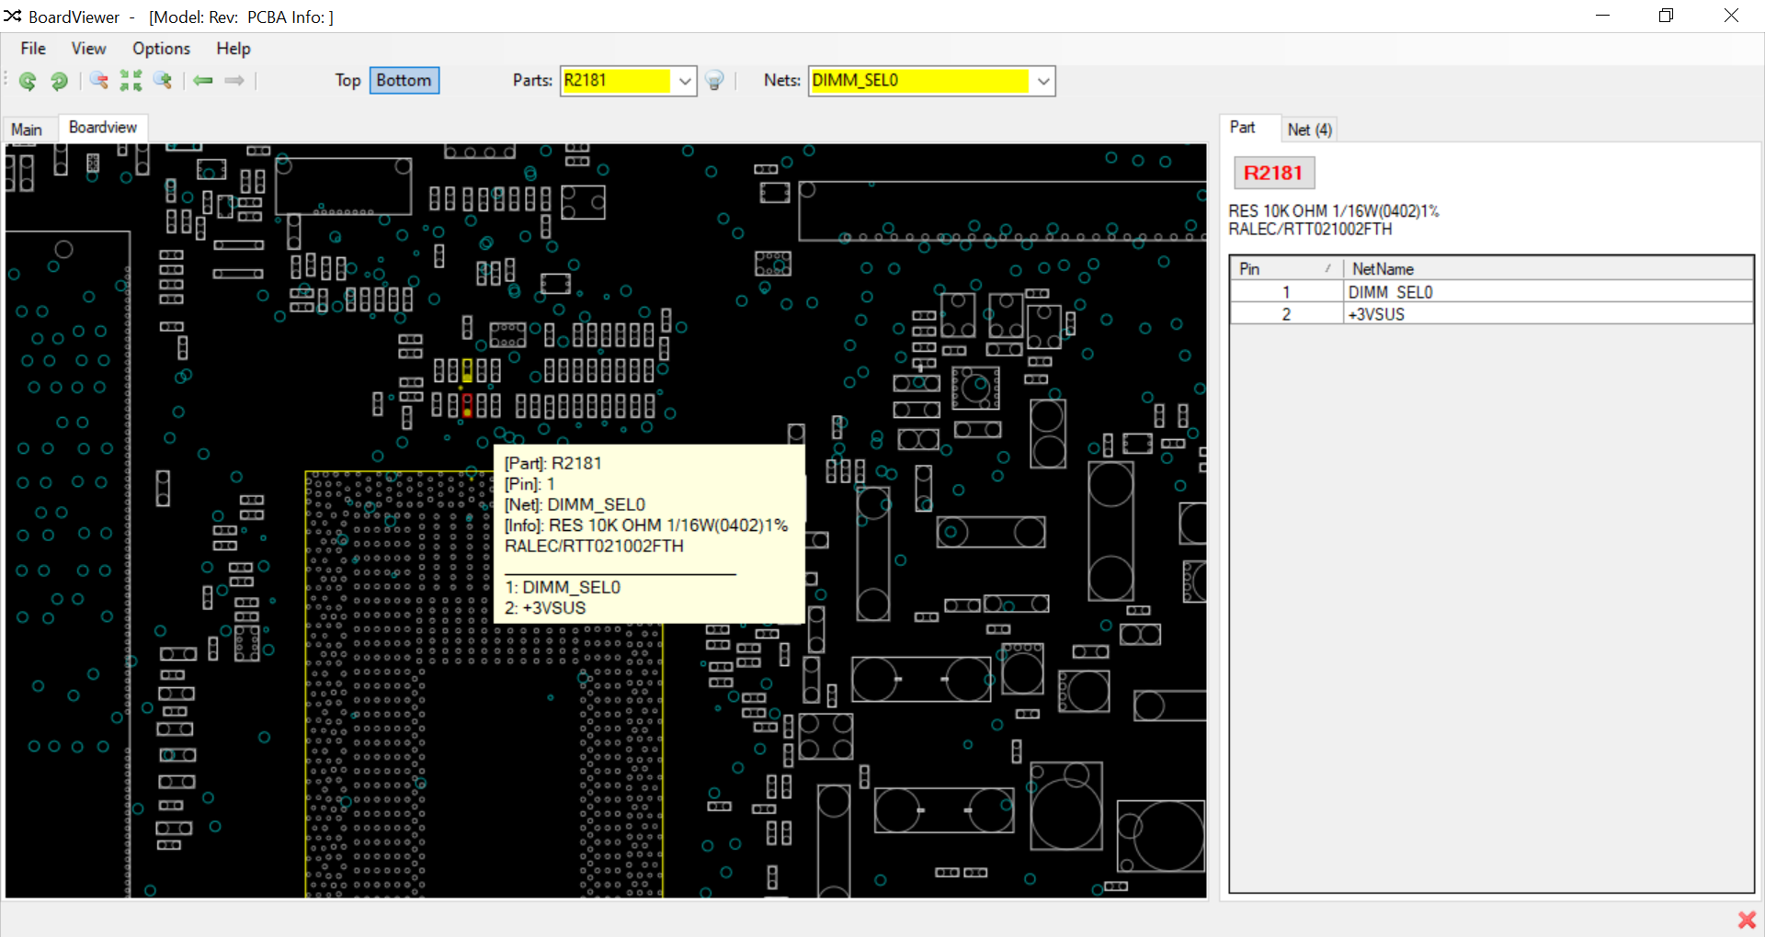The width and height of the screenshot is (1765, 937).
Task: Click the zoom out magnifier icon
Action: click(99, 81)
